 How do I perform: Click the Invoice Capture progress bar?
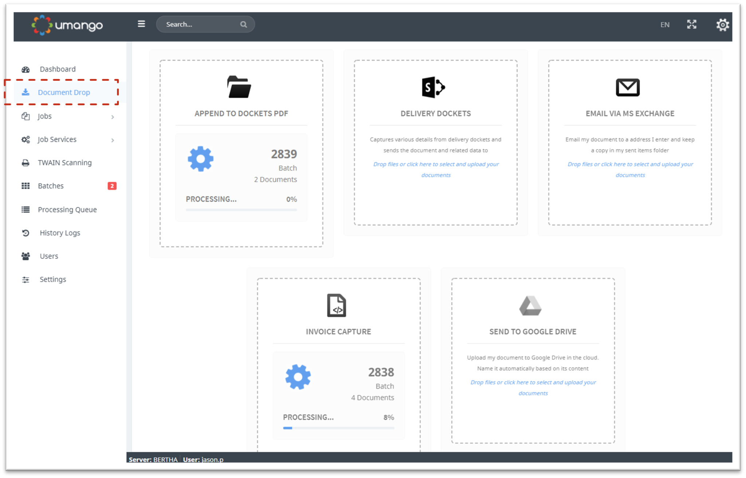338,428
